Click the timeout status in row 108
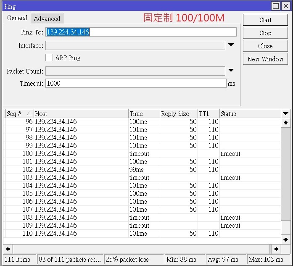 (230, 218)
